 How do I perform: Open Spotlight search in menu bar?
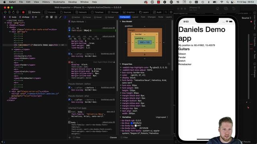point(228,2)
